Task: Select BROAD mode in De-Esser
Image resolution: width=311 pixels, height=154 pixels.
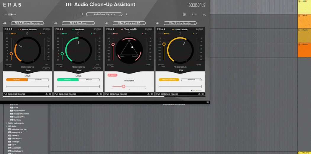Action: 89,80
